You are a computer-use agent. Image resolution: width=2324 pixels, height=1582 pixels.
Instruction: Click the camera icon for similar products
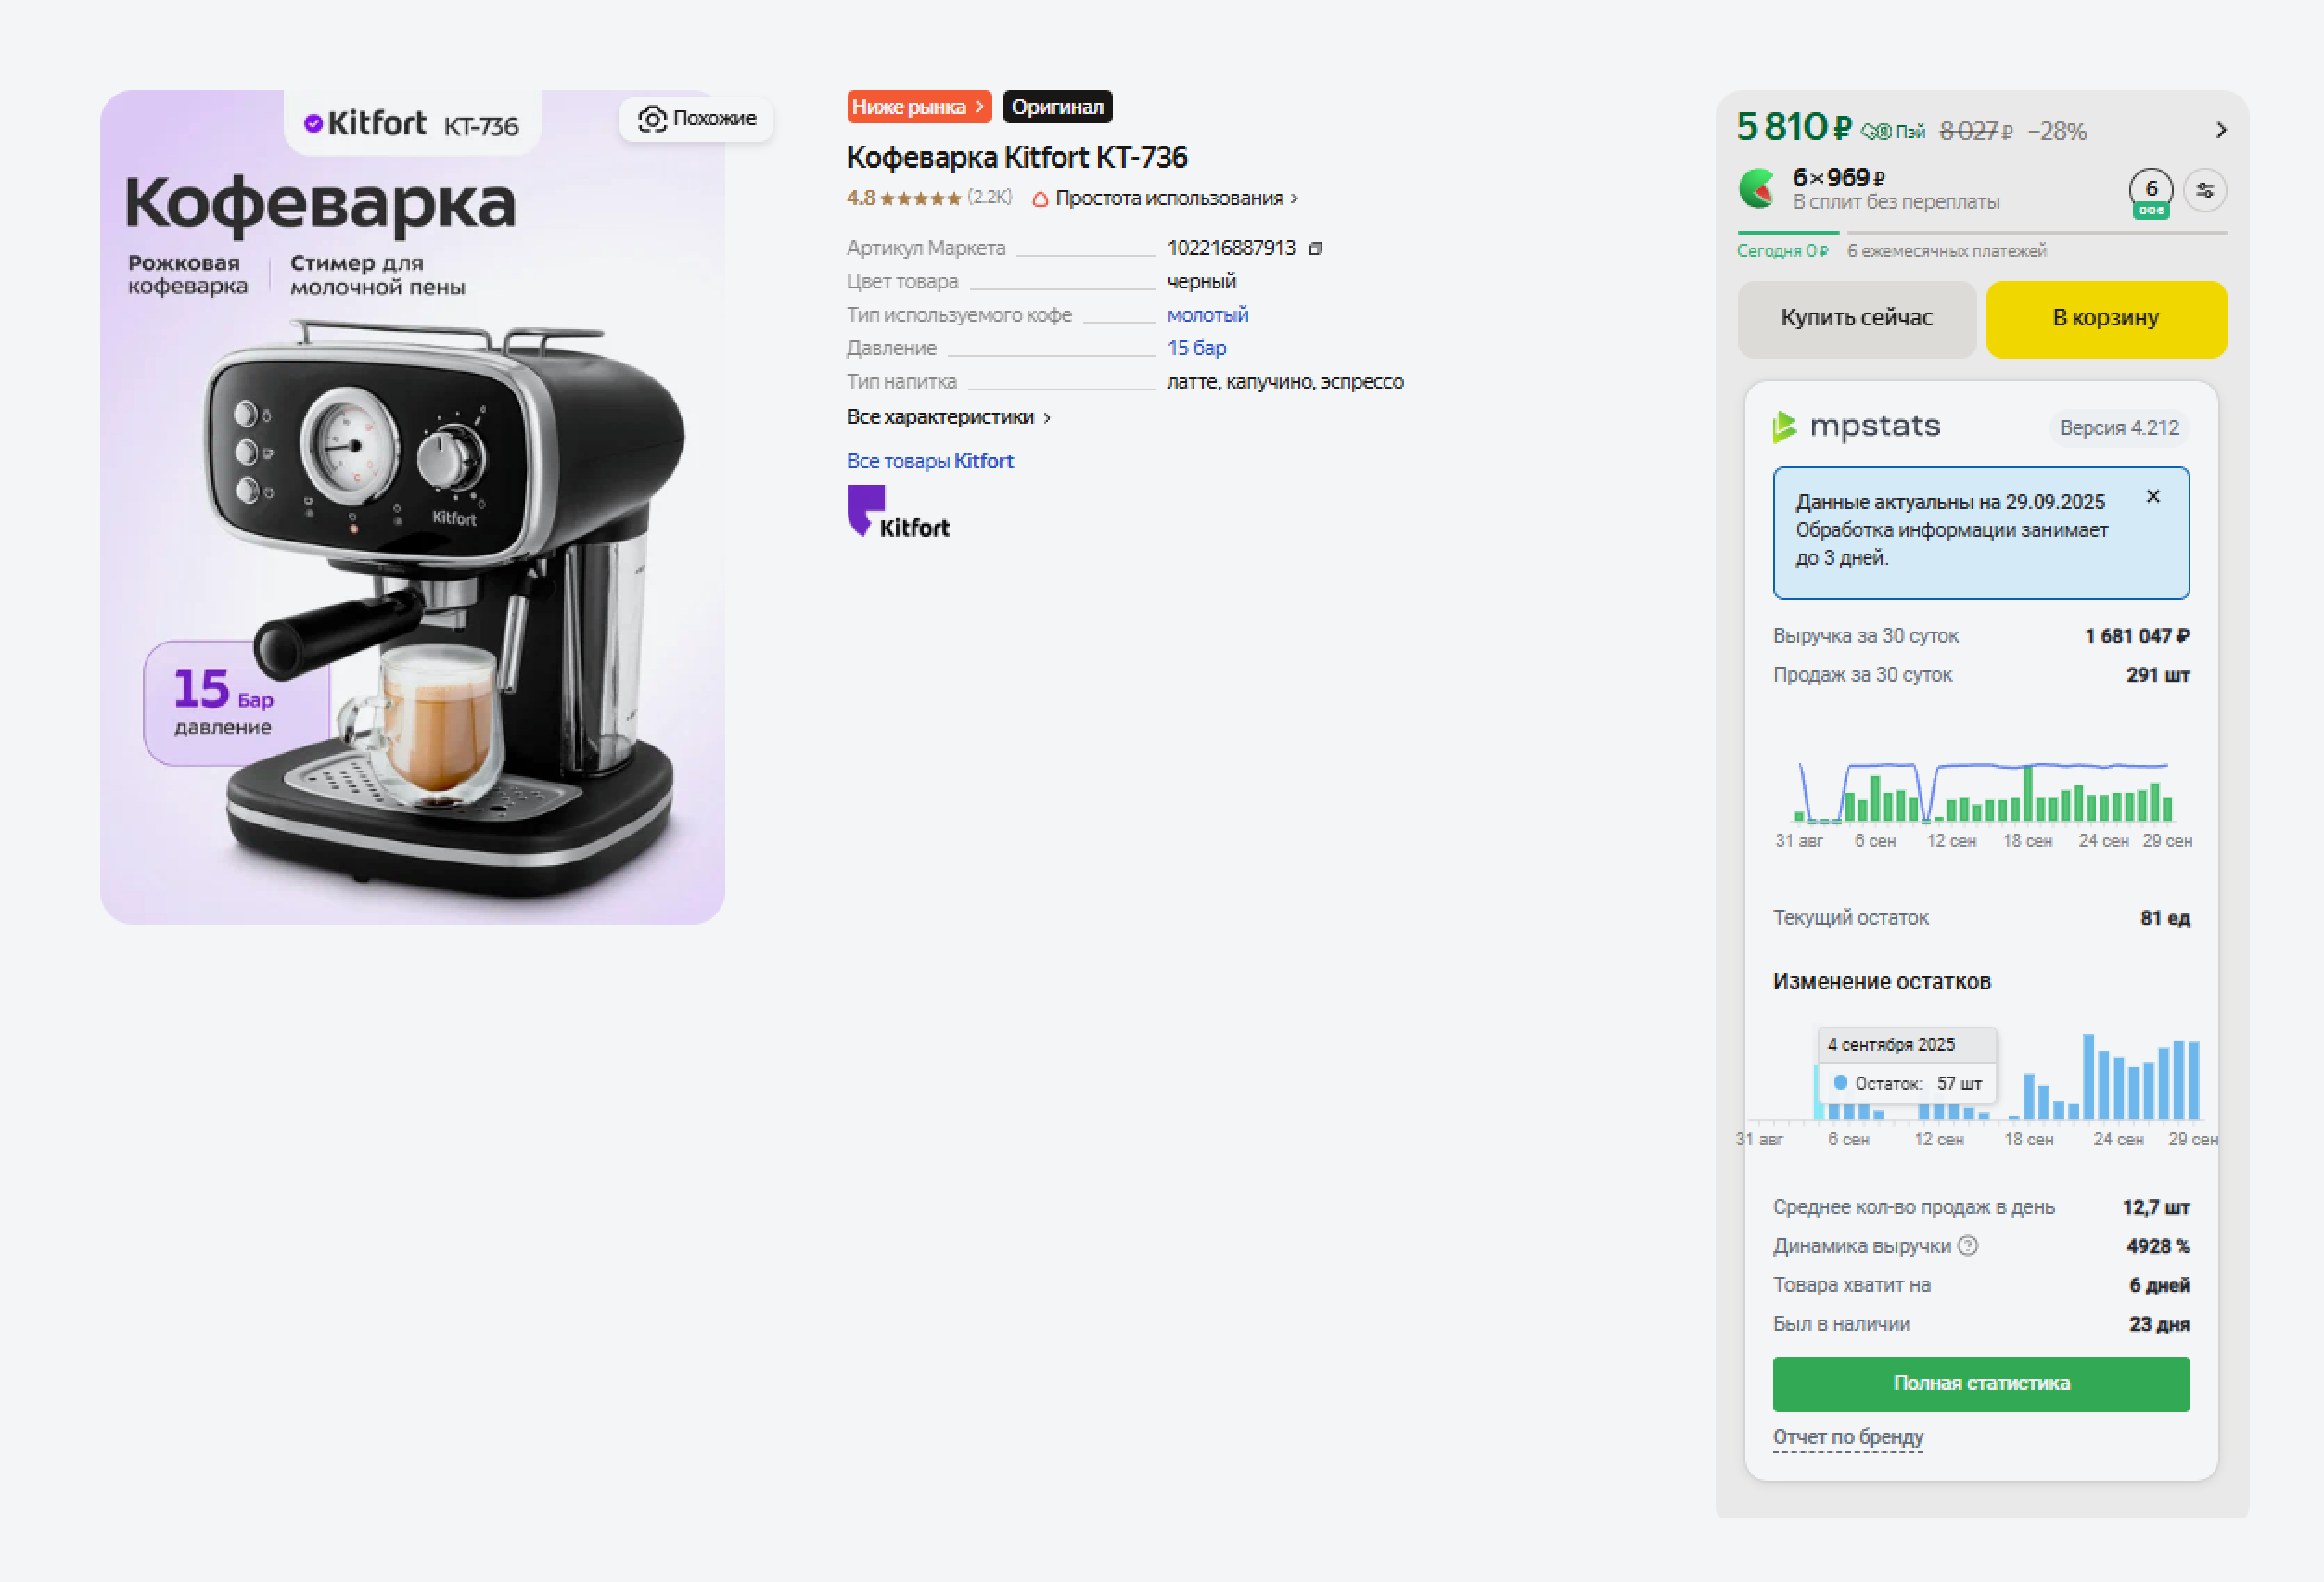(652, 119)
